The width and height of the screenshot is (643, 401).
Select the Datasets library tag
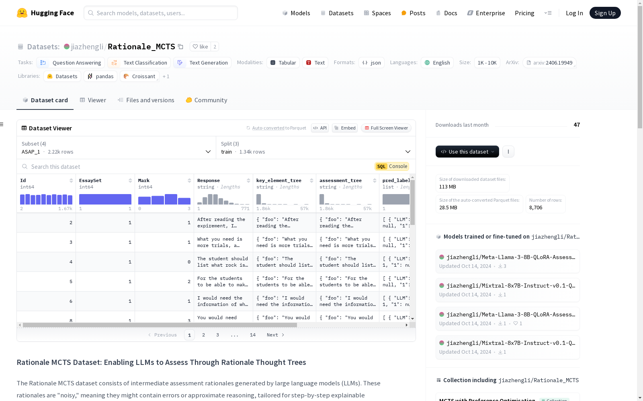62,76
